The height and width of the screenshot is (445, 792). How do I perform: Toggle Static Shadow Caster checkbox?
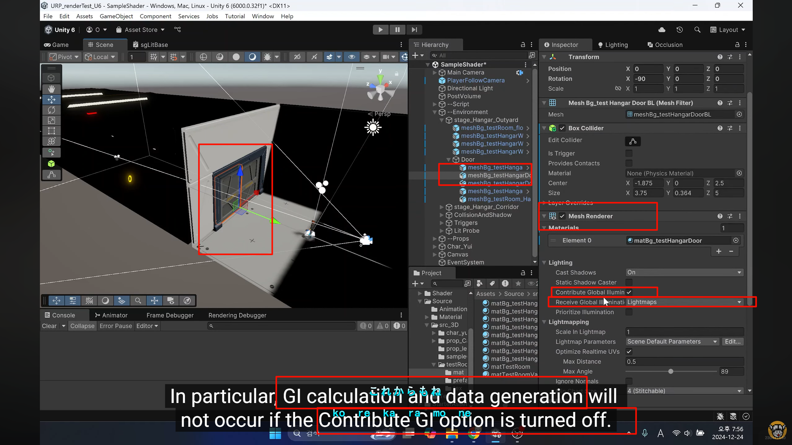[x=629, y=282]
